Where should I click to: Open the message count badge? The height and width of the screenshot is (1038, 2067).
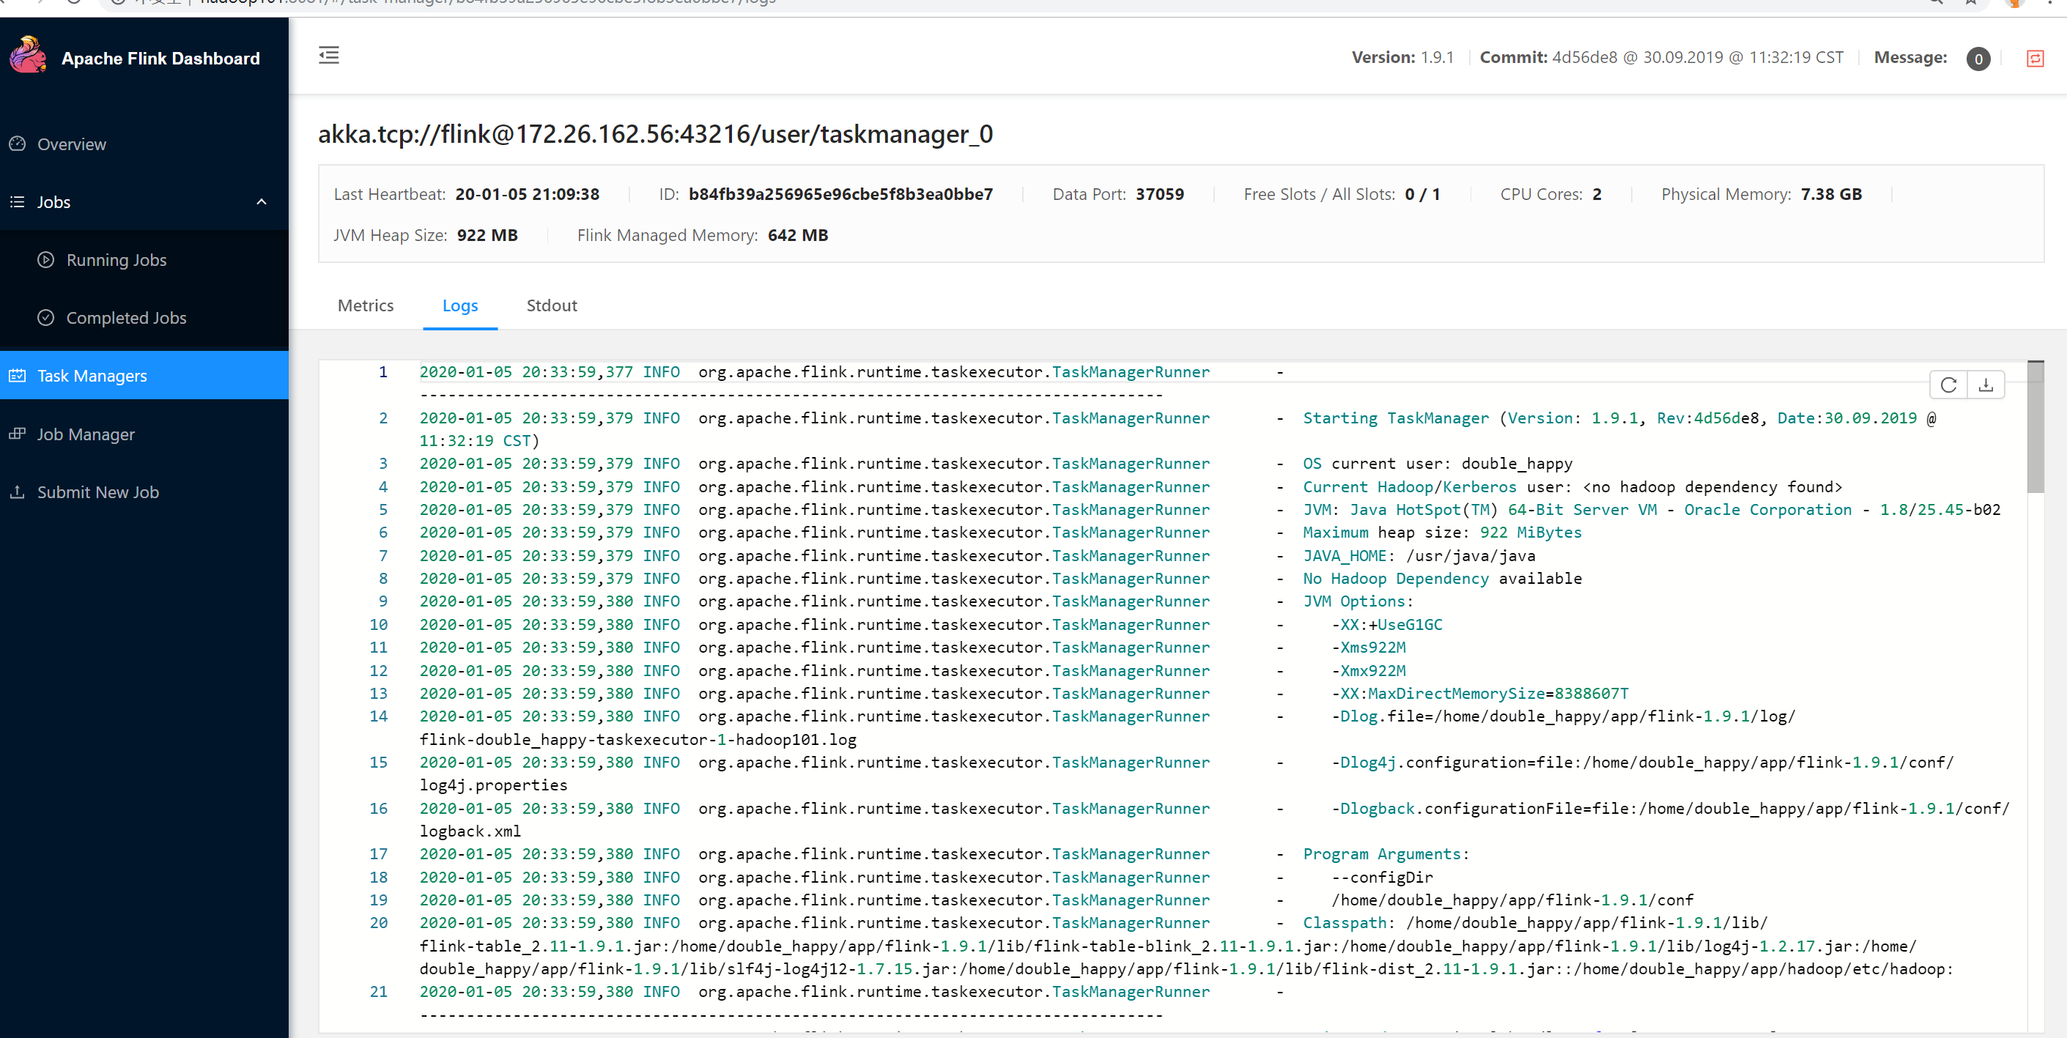coord(1978,59)
